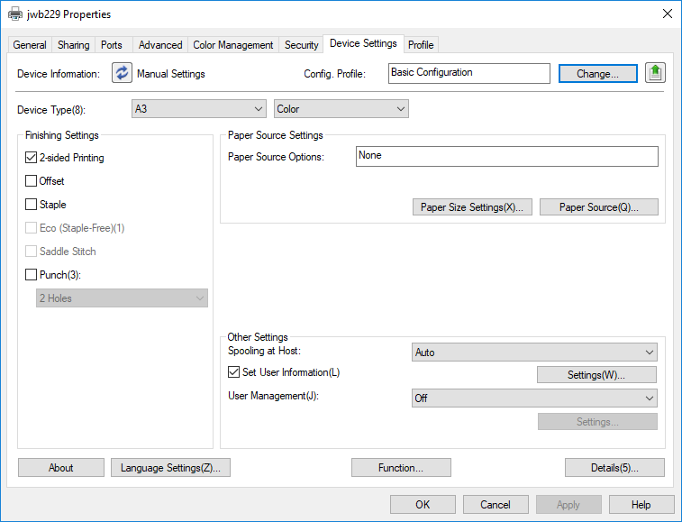Switch to the Color Management tab

tap(232, 45)
